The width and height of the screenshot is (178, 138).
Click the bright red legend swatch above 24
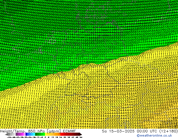61,134
